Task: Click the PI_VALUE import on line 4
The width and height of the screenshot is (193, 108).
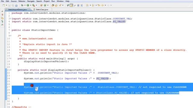Action: [119, 22]
